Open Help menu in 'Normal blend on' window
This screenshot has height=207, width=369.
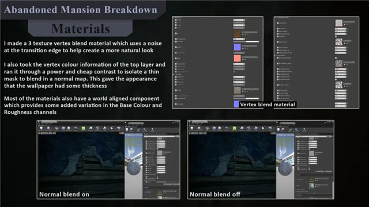[x=51, y=124]
